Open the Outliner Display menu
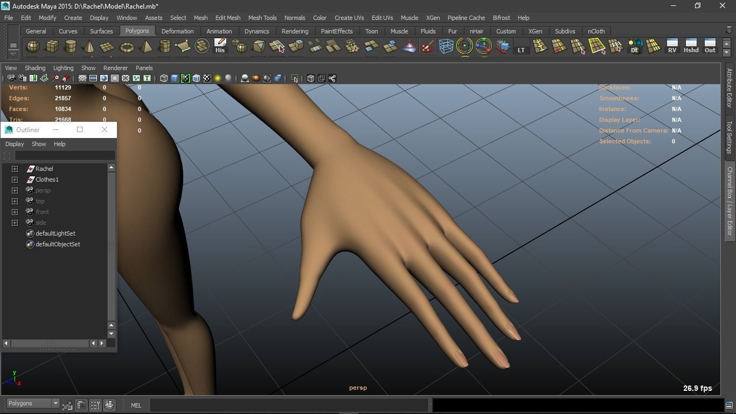The height and width of the screenshot is (414, 736). [15, 144]
